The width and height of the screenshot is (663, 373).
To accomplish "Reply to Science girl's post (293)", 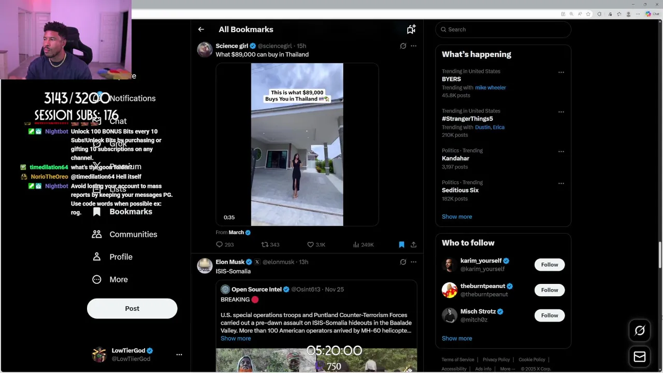I will (x=225, y=245).
